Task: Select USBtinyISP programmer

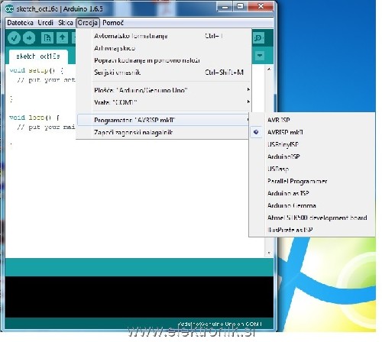Action: [312, 144]
